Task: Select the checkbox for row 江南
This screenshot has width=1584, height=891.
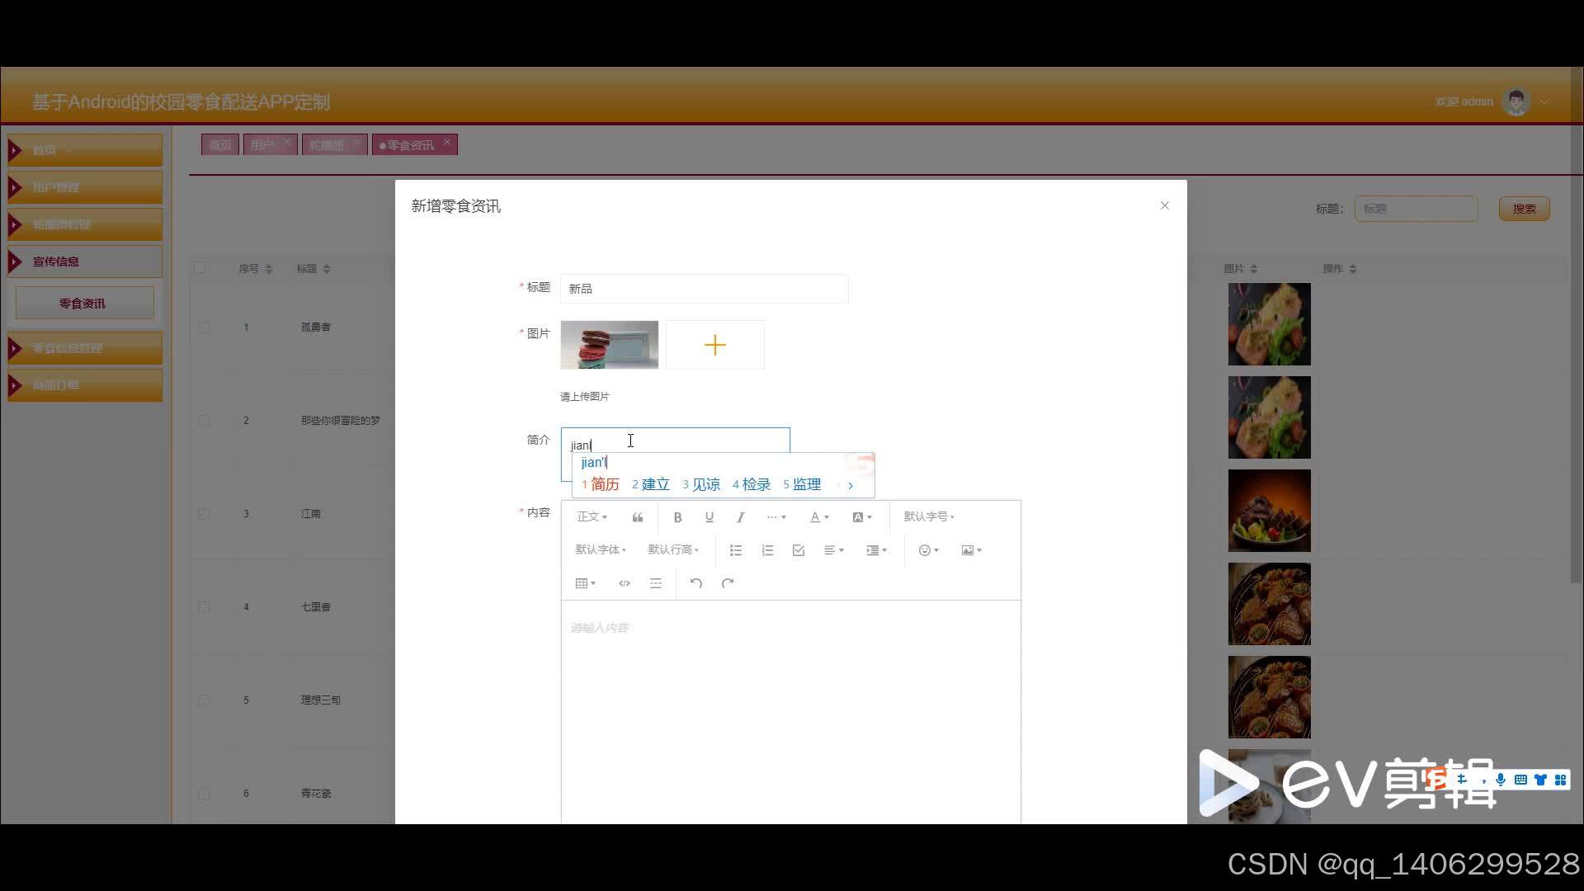Action: tap(204, 513)
